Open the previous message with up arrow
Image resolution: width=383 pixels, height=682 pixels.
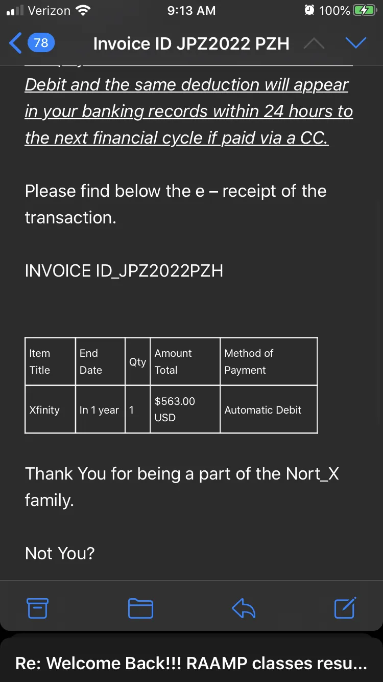point(314,44)
